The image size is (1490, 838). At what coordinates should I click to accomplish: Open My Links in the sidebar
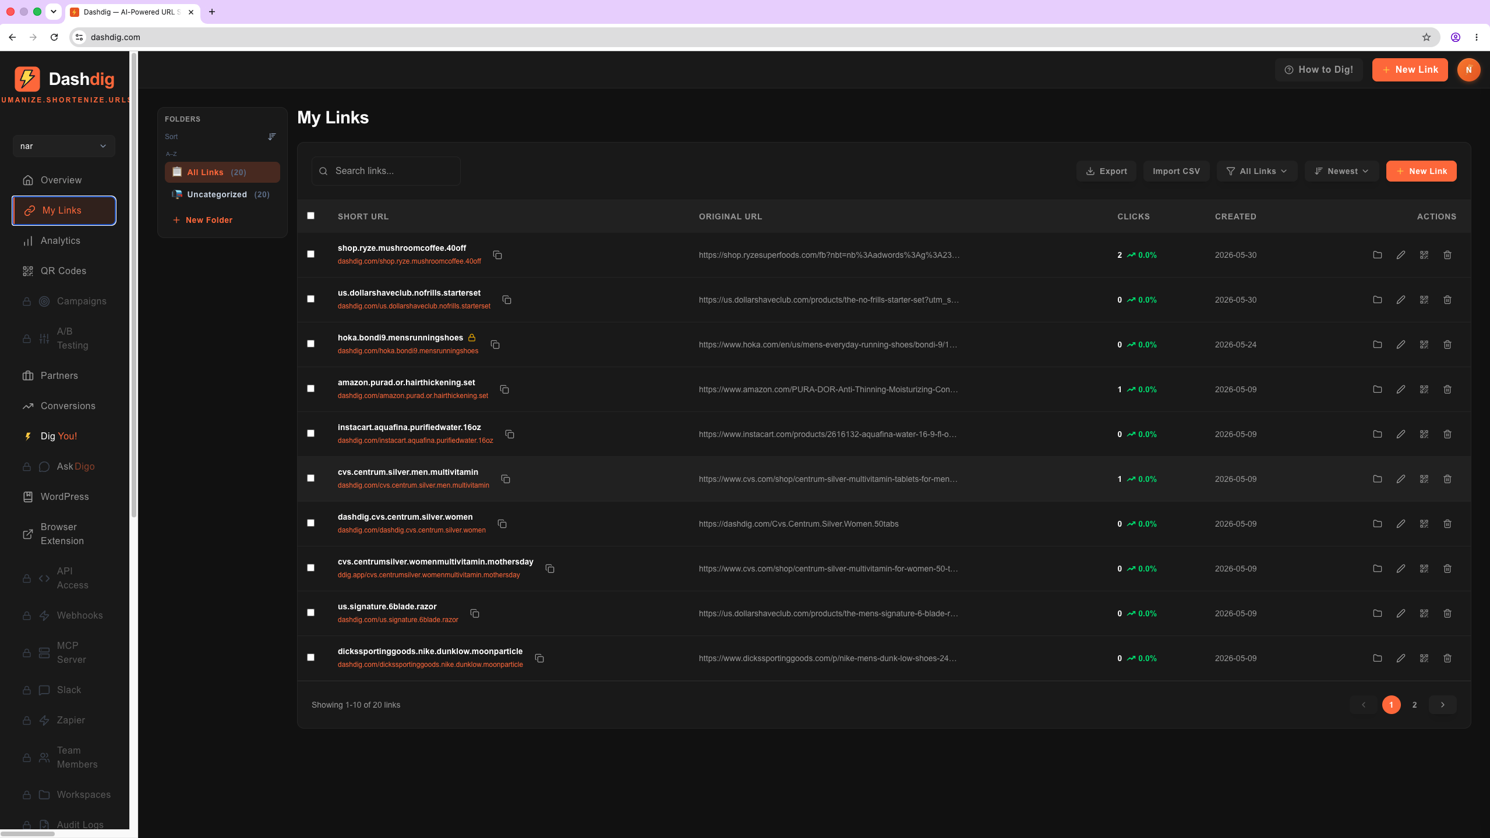pos(64,211)
